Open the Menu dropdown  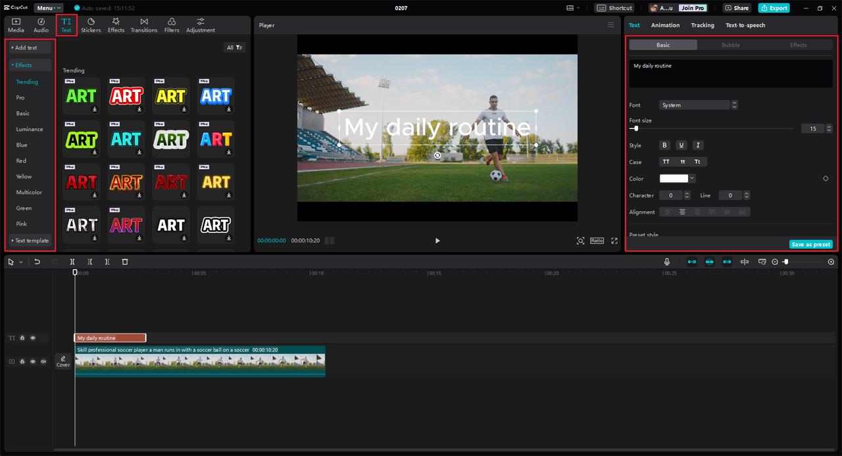click(x=49, y=8)
